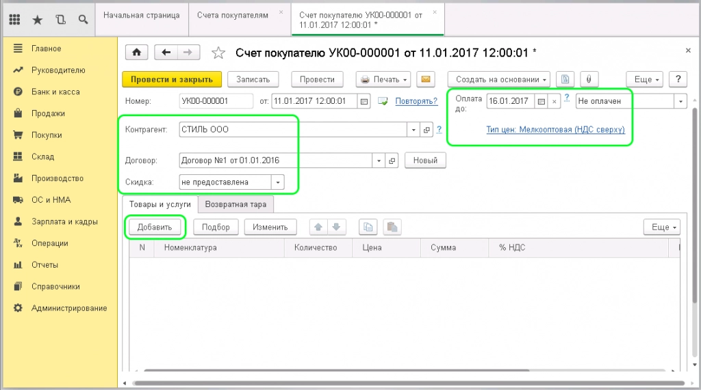This screenshot has width=701, height=390.
Task: Open the Производство section
Action: [58, 178]
